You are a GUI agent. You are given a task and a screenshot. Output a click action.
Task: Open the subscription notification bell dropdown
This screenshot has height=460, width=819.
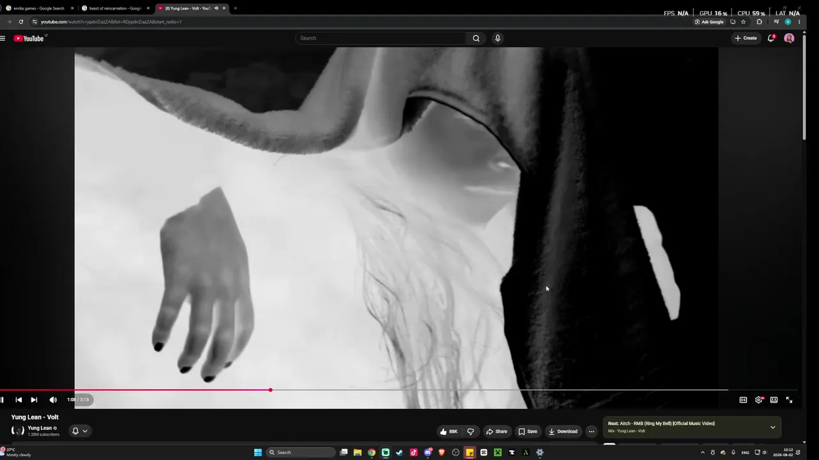80,431
